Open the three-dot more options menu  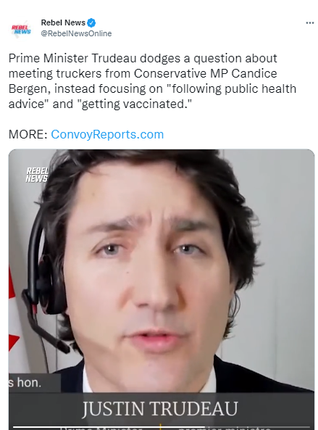310,22
